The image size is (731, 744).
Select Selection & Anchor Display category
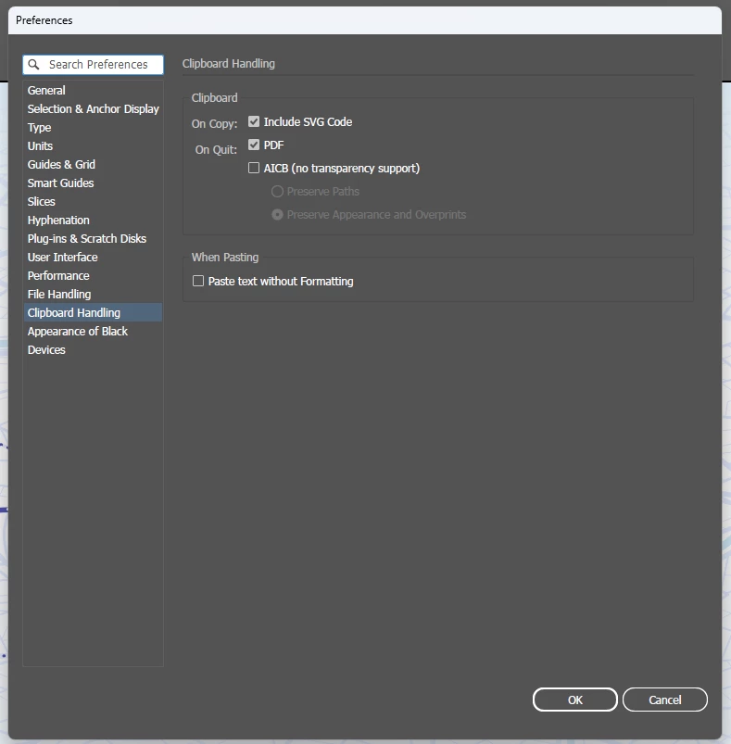pyautogui.click(x=93, y=108)
